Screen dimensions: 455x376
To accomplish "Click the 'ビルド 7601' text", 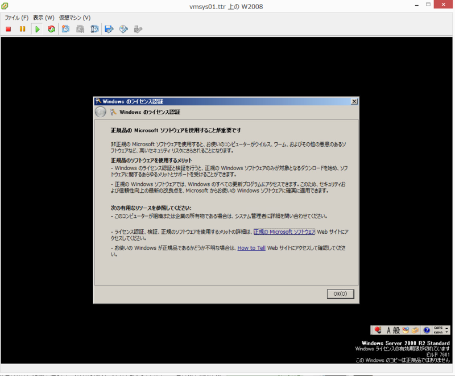I will 438,354.
